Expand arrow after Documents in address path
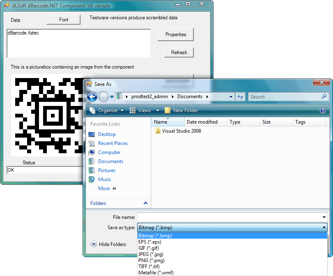 point(207,97)
